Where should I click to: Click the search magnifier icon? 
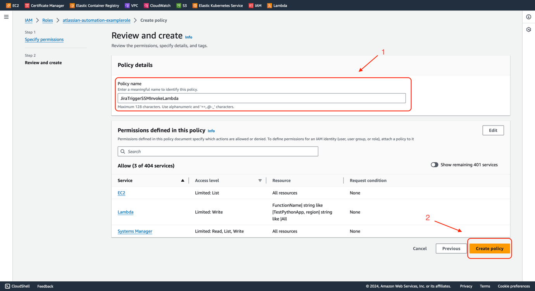point(123,152)
